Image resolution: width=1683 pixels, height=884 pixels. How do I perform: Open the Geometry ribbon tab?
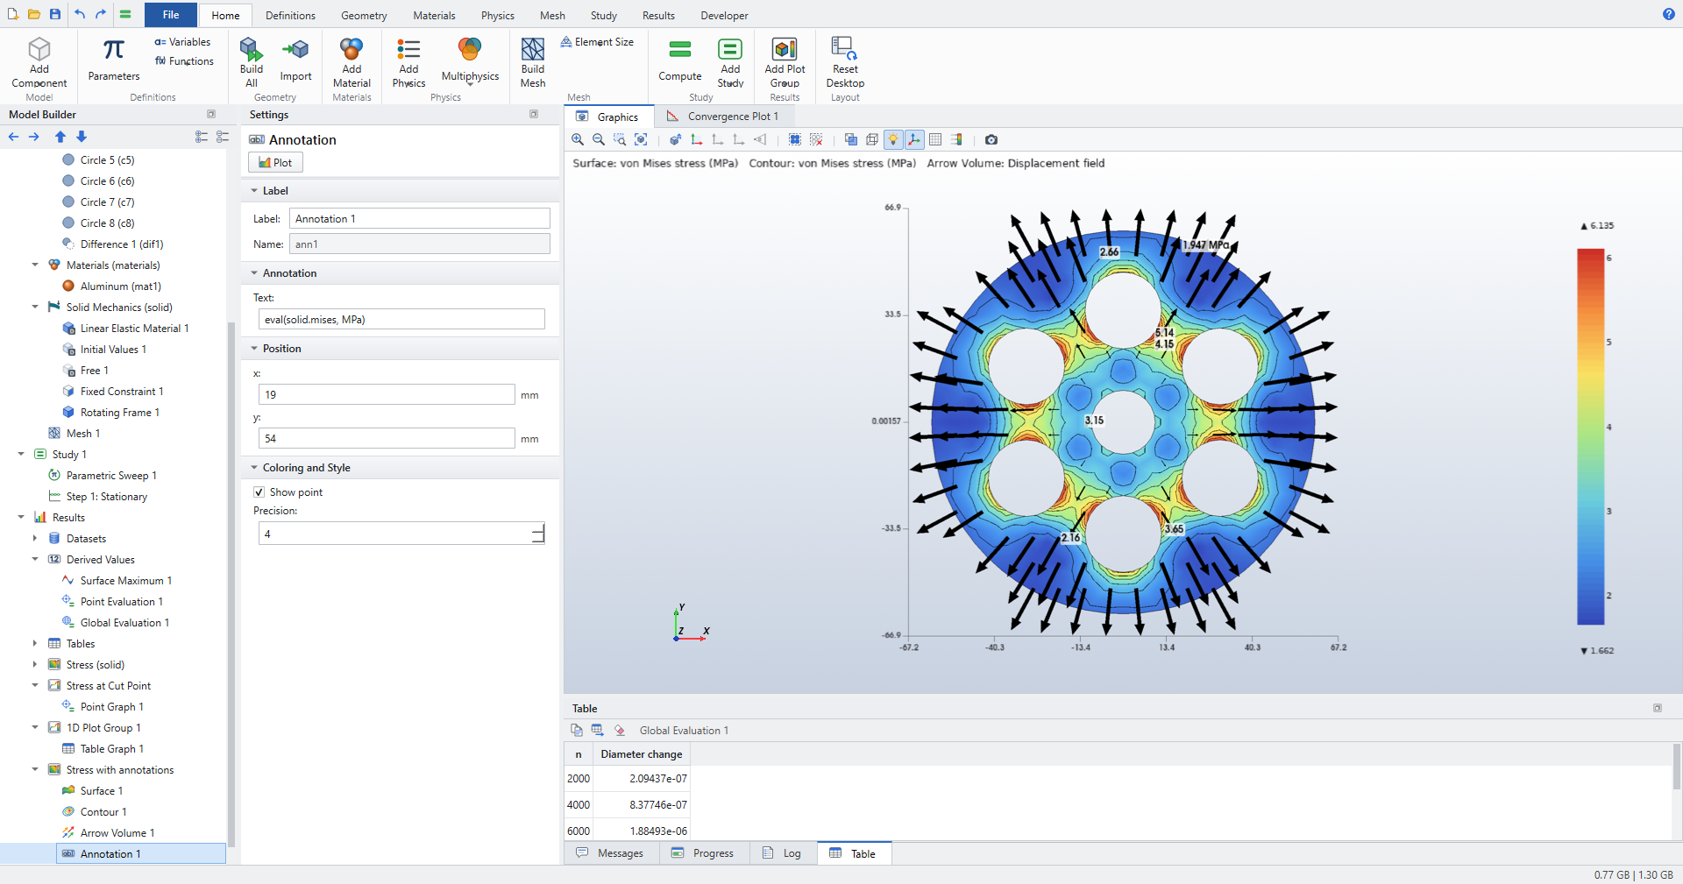point(364,16)
